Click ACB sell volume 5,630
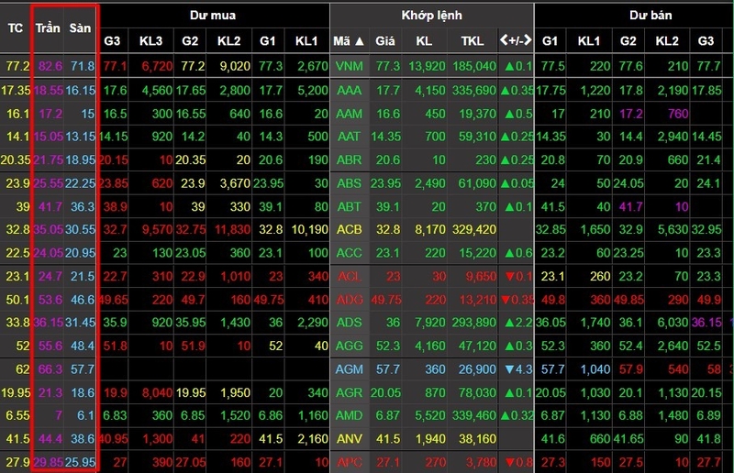Screen dimensions: 734x473 pyautogui.click(x=673, y=230)
